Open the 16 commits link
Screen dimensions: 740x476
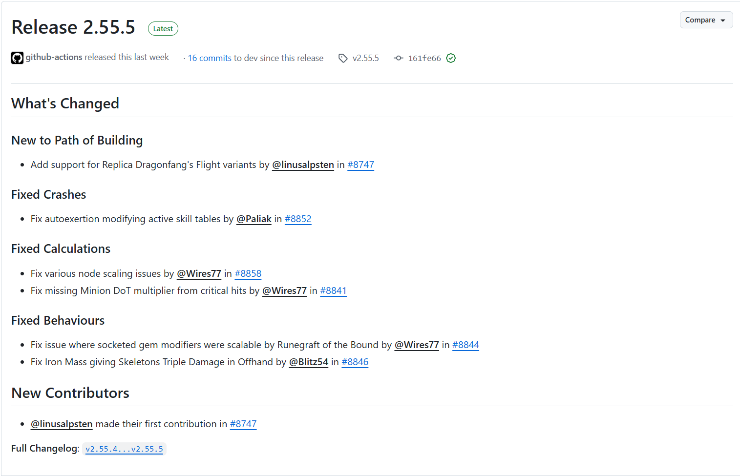point(210,58)
